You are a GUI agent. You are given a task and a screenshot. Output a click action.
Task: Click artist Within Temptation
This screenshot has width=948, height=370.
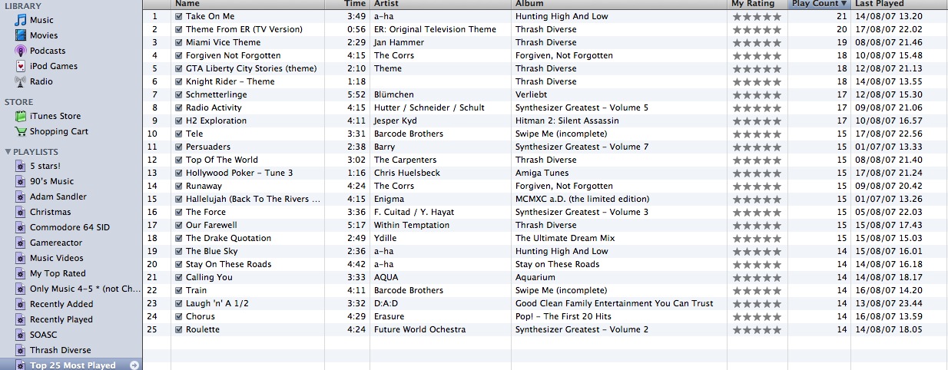point(412,225)
